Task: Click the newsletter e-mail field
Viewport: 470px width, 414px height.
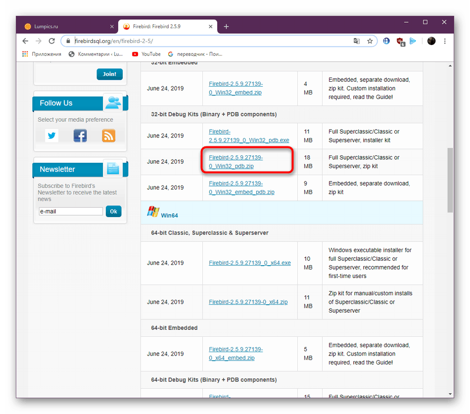Action: point(71,211)
